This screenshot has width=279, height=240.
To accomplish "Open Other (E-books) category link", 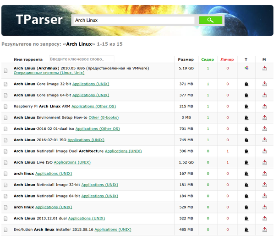I will (104, 117).
